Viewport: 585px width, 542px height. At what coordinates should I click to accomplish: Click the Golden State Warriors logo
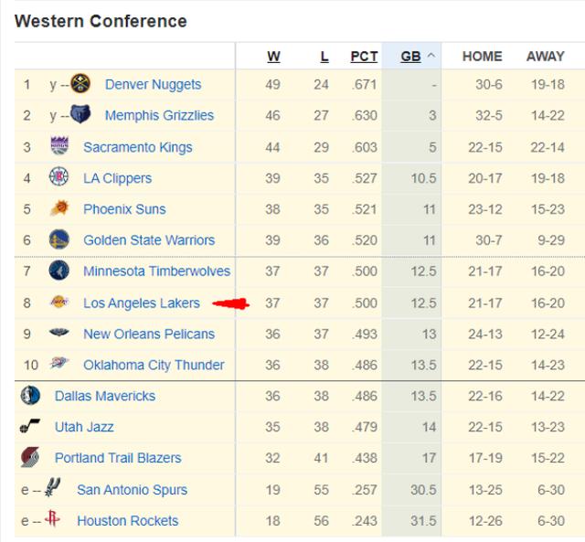59,239
